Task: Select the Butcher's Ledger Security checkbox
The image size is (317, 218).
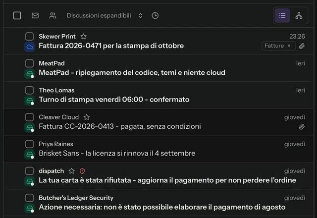Action: [30, 198]
